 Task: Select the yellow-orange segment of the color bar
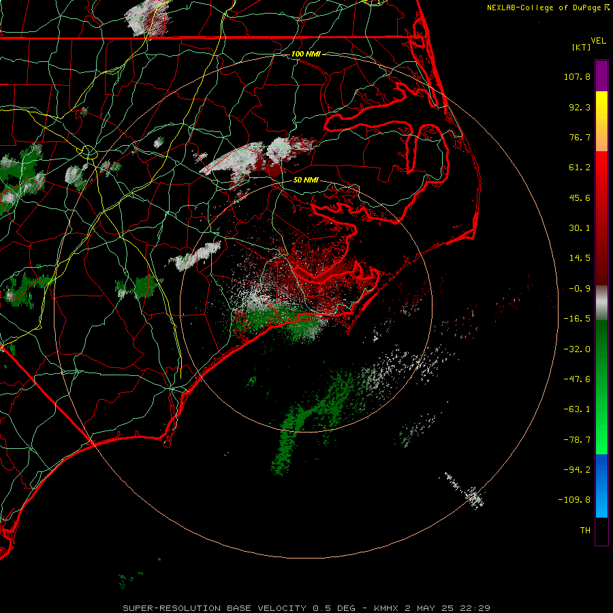click(x=601, y=121)
